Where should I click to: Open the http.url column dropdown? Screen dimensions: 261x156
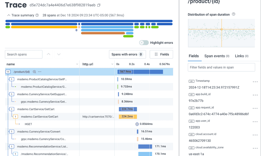tap(112, 64)
